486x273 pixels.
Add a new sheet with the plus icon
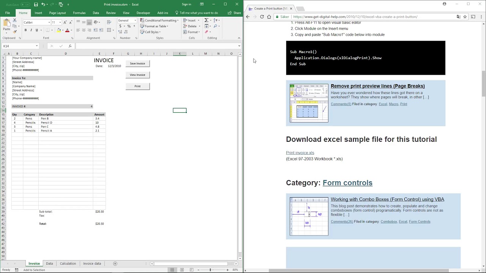(115, 264)
